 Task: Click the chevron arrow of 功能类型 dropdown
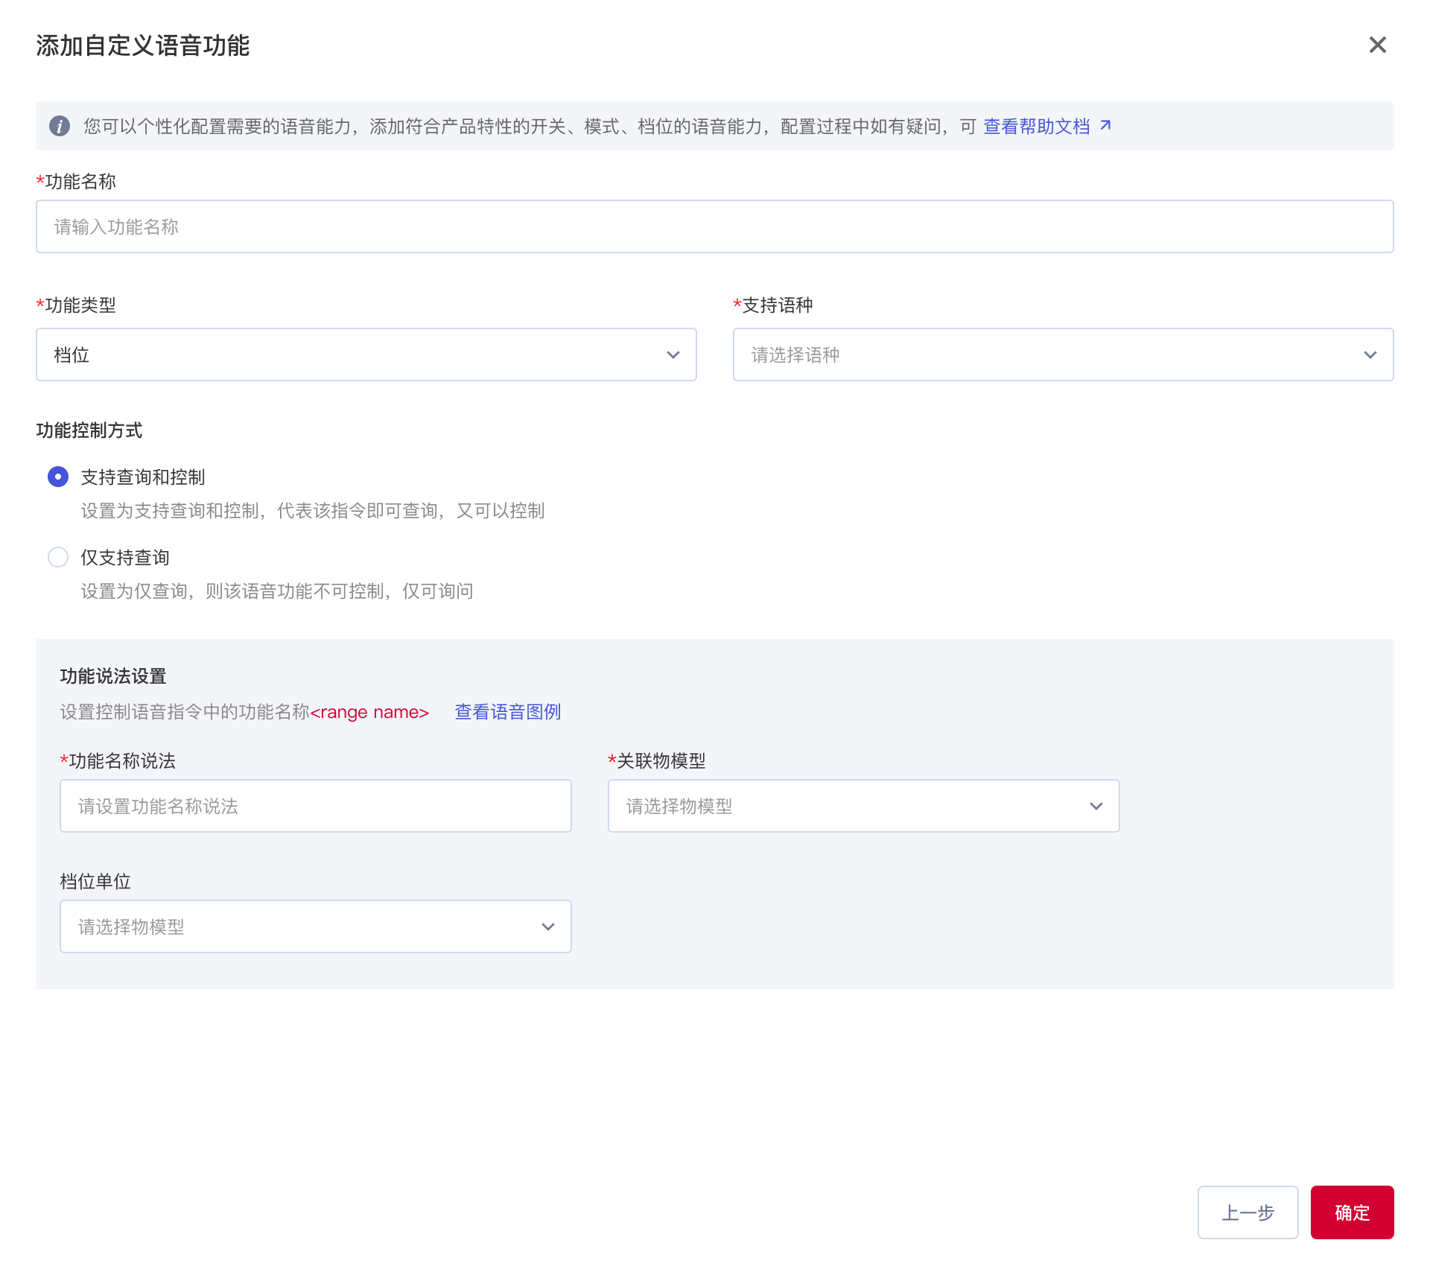click(673, 355)
